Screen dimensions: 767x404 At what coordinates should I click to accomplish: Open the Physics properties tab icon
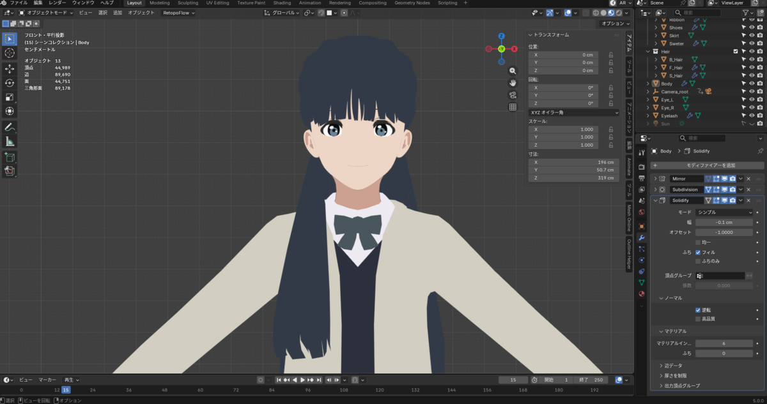pos(642,260)
